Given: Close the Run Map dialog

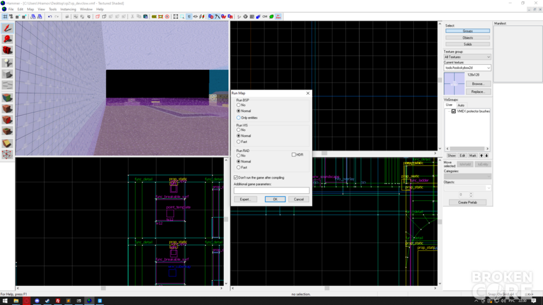Looking at the screenshot, I should [x=308, y=93].
